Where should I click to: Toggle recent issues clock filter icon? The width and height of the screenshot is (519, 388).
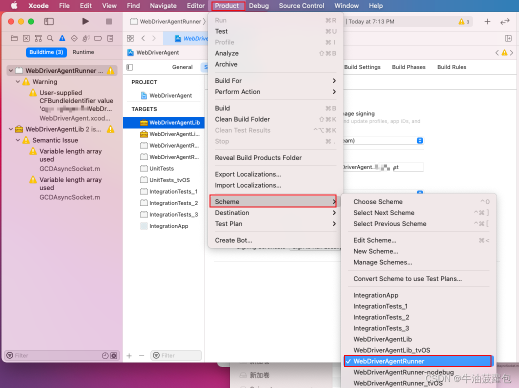[x=105, y=355]
